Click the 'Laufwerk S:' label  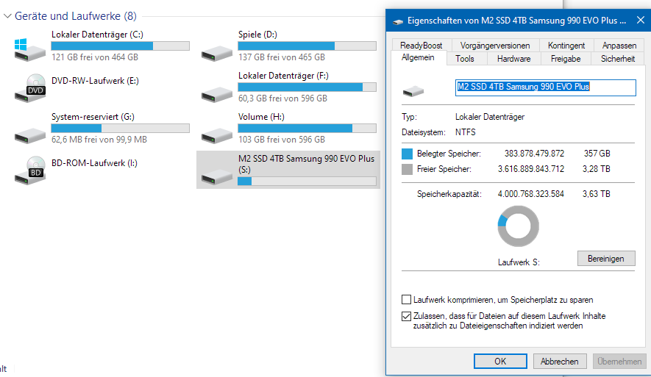point(519,262)
